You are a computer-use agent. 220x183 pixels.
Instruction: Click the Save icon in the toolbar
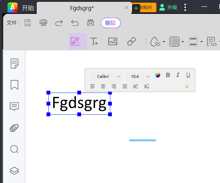pos(28,23)
